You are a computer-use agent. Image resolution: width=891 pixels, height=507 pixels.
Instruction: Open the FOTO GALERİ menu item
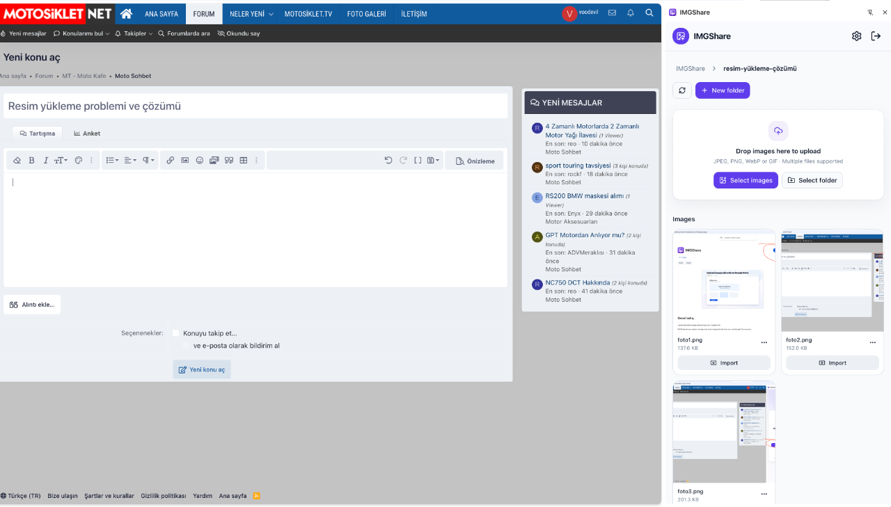click(x=366, y=14)
